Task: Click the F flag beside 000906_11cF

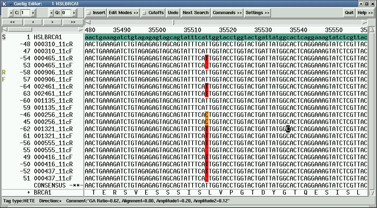Action: point(4,79)
